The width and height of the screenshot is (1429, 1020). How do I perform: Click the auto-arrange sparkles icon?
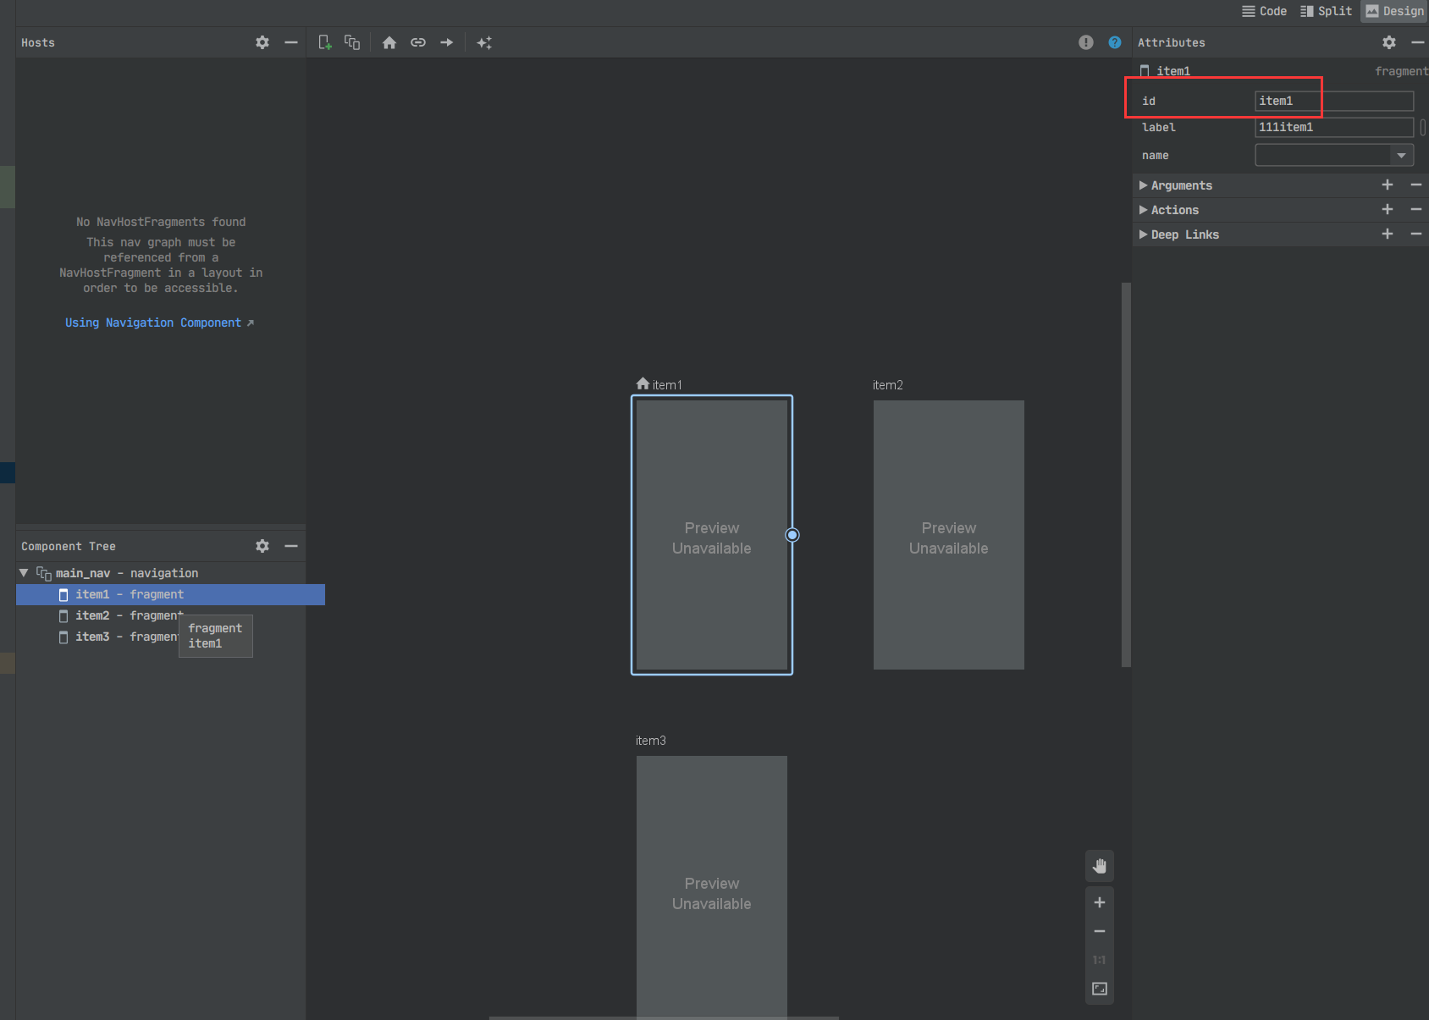click(485, 41)
